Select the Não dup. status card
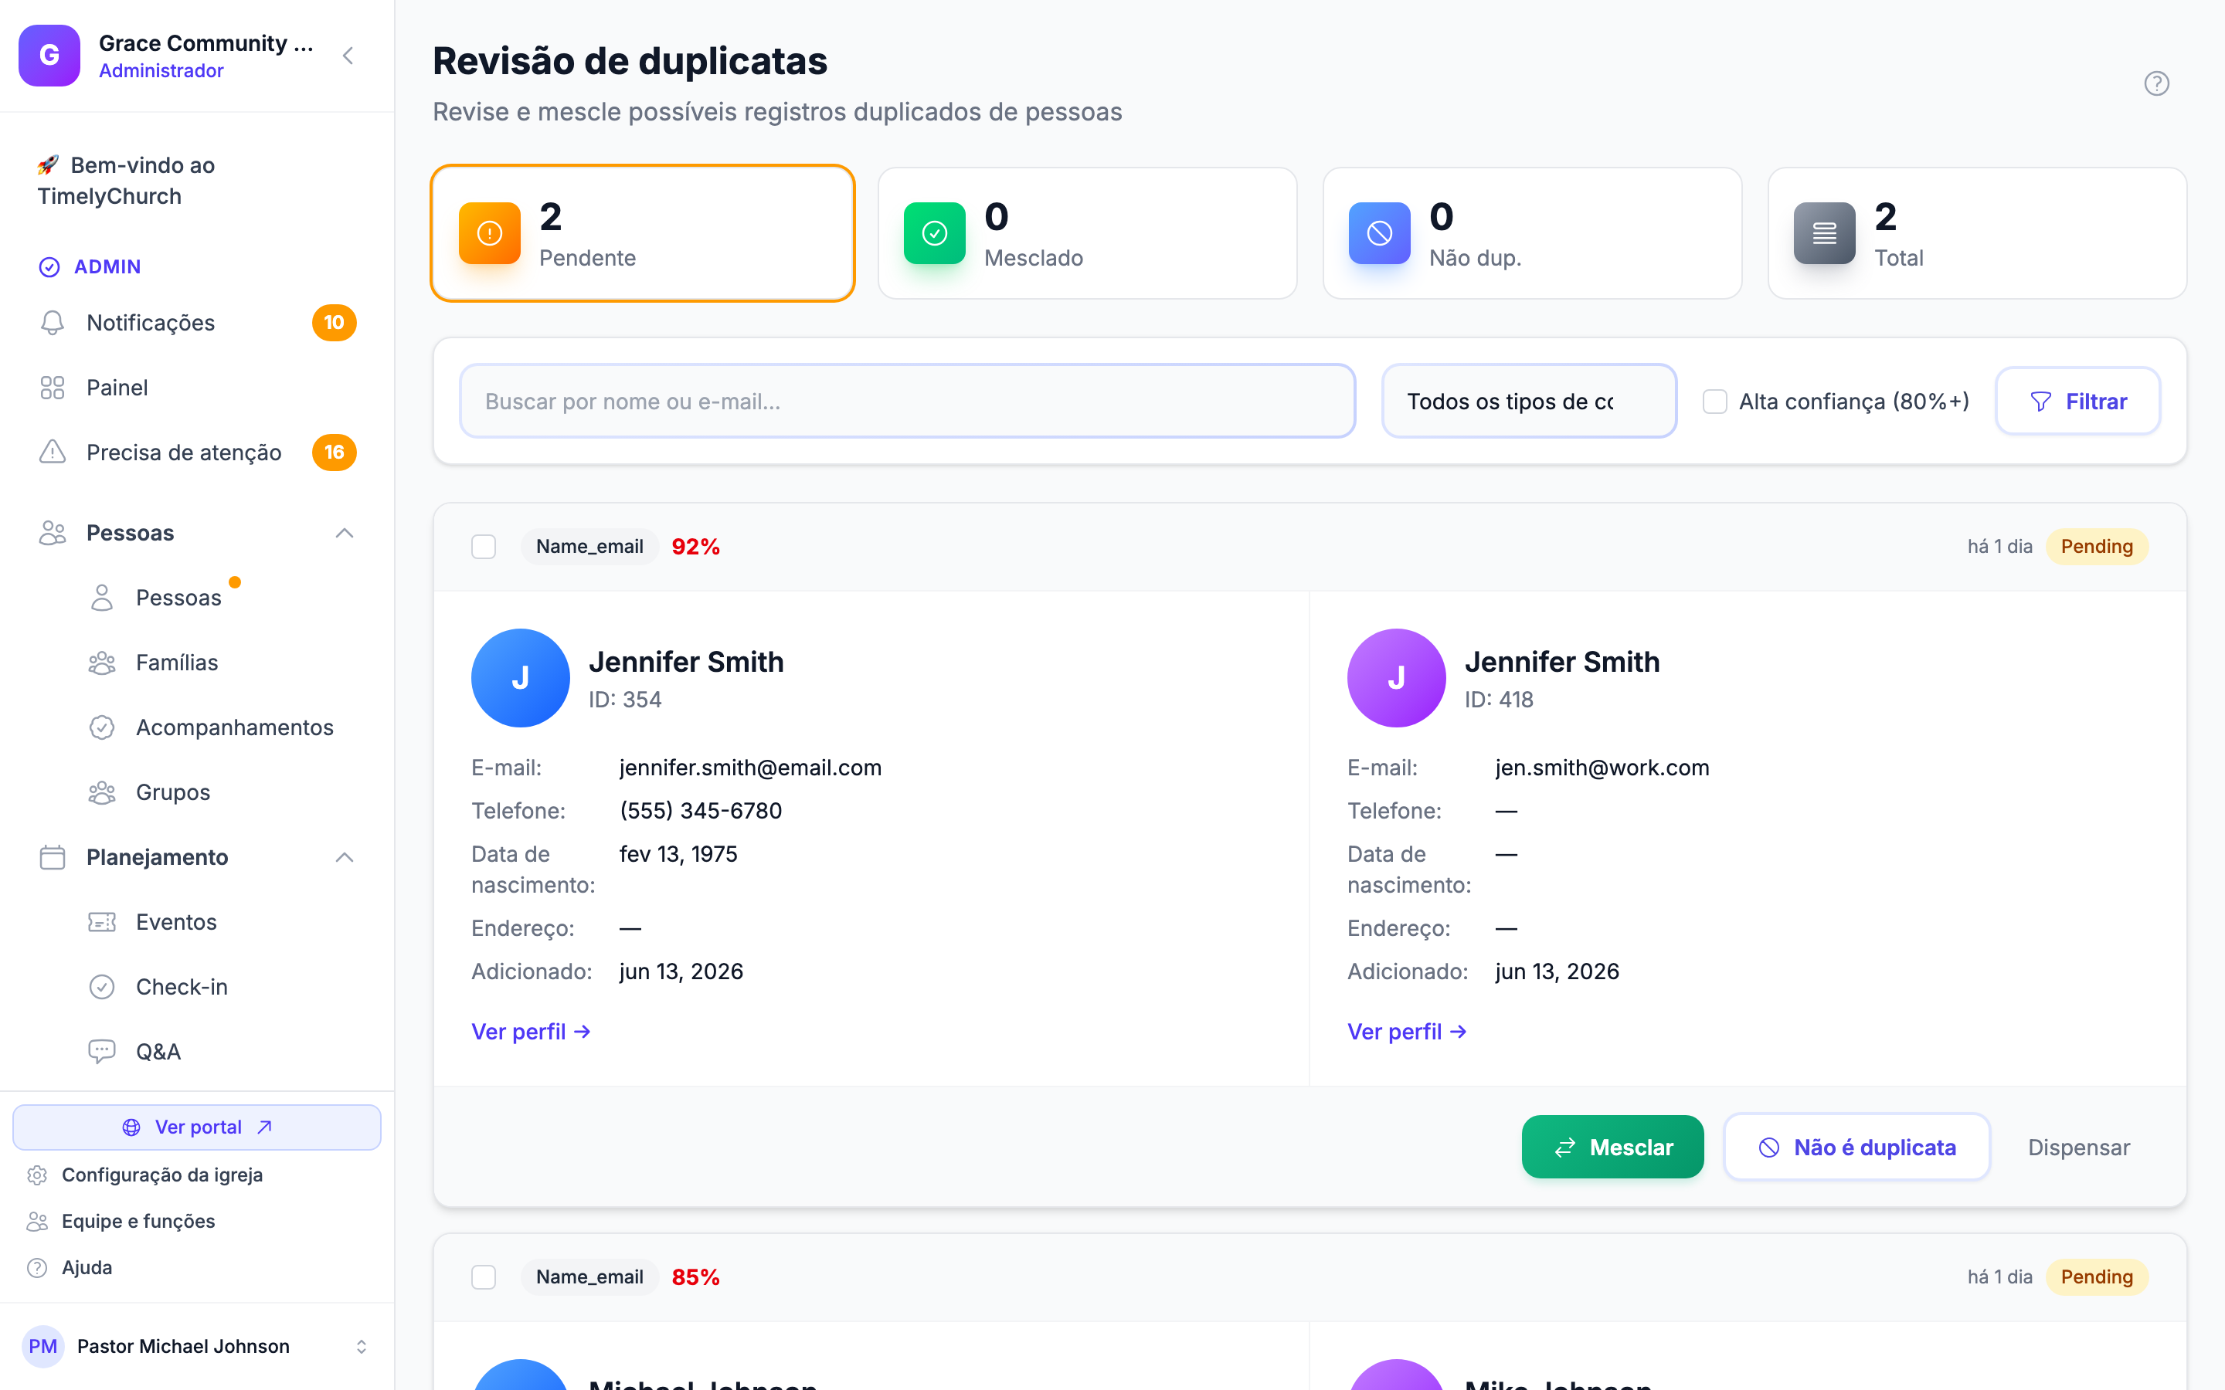The image size is (2225, 1390). pyautogui.click(x=1533, y=233)
